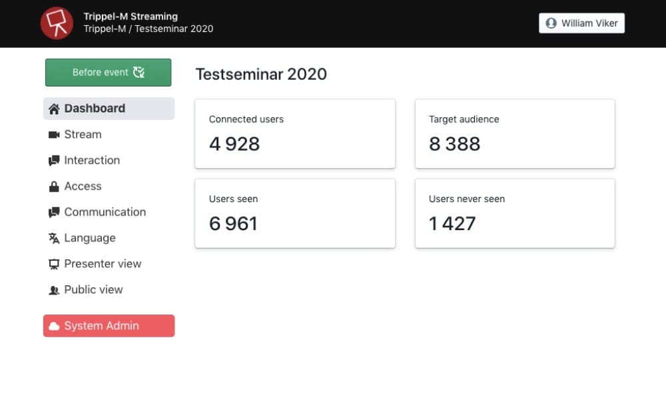Viewport: 666px width, 399px height.
Task: Click the chat icon beside Communication
Action: point(54,213)
